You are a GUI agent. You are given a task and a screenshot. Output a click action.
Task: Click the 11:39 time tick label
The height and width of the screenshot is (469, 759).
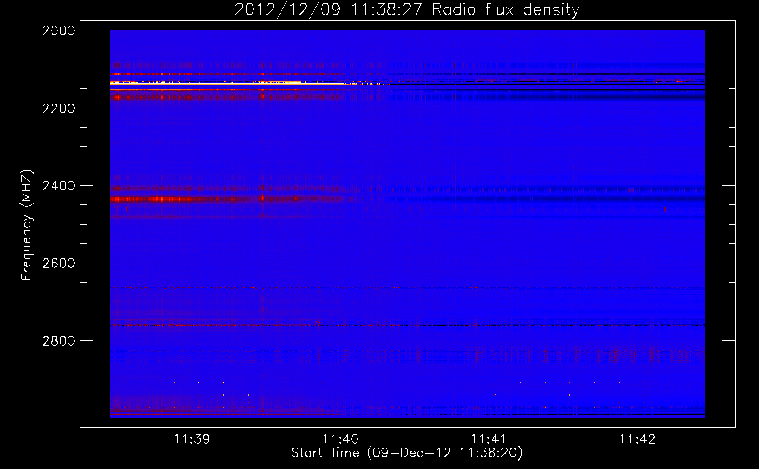click(192, 439)
